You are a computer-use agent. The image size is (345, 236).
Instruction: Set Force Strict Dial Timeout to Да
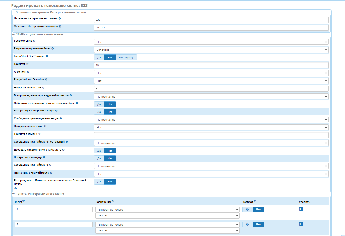[99, 57]
